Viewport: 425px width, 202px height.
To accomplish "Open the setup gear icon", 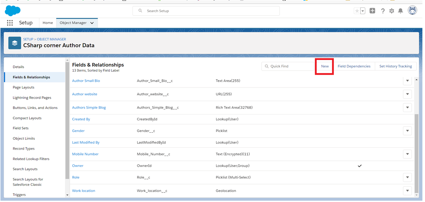I will pos(392,11).
